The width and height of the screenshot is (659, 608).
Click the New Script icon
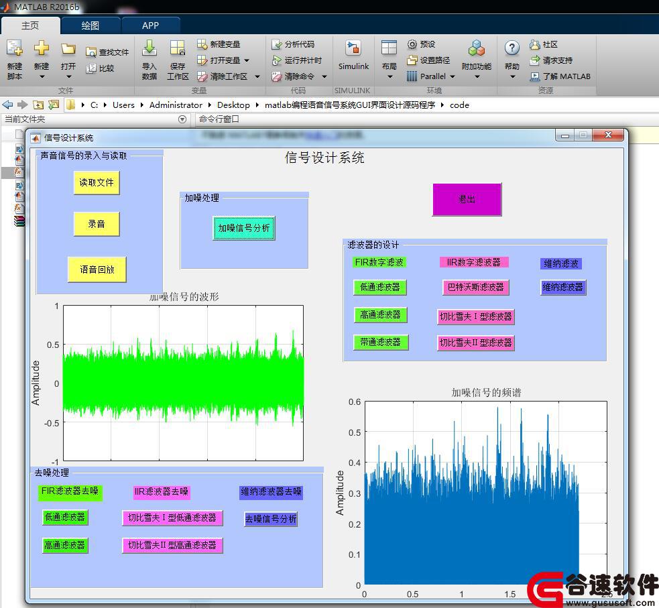pyautogui.click(x=15, y=48)
